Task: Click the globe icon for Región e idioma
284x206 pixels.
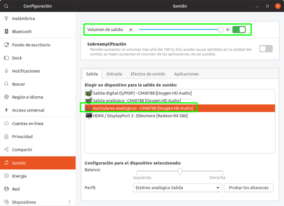Action: [x=6, y=97]
